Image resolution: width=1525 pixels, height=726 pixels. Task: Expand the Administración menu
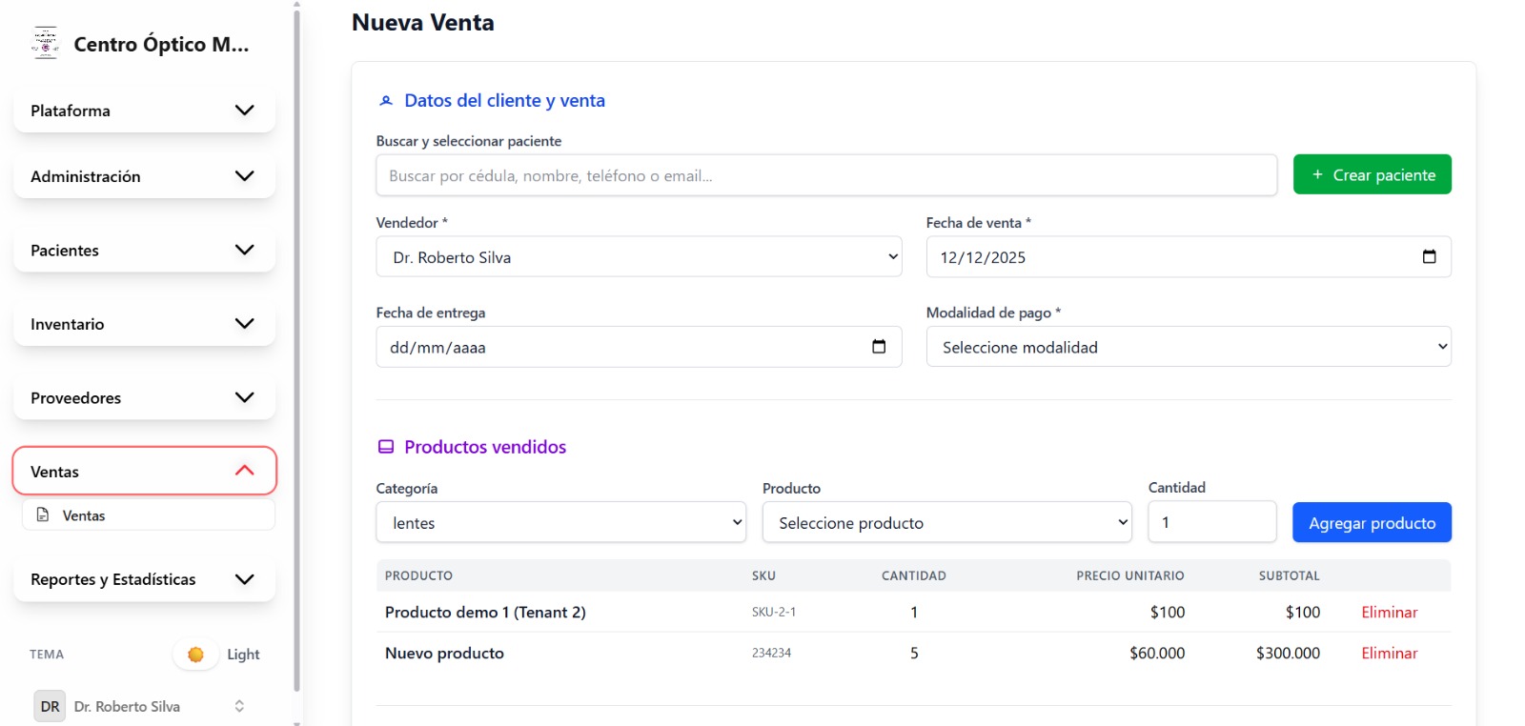point(145,176)
